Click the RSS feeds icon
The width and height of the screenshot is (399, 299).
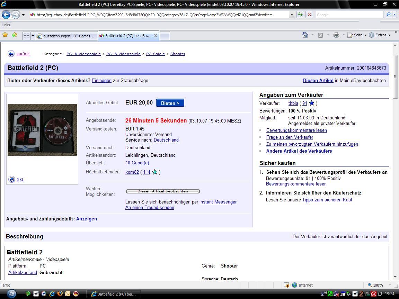[320, 35]
